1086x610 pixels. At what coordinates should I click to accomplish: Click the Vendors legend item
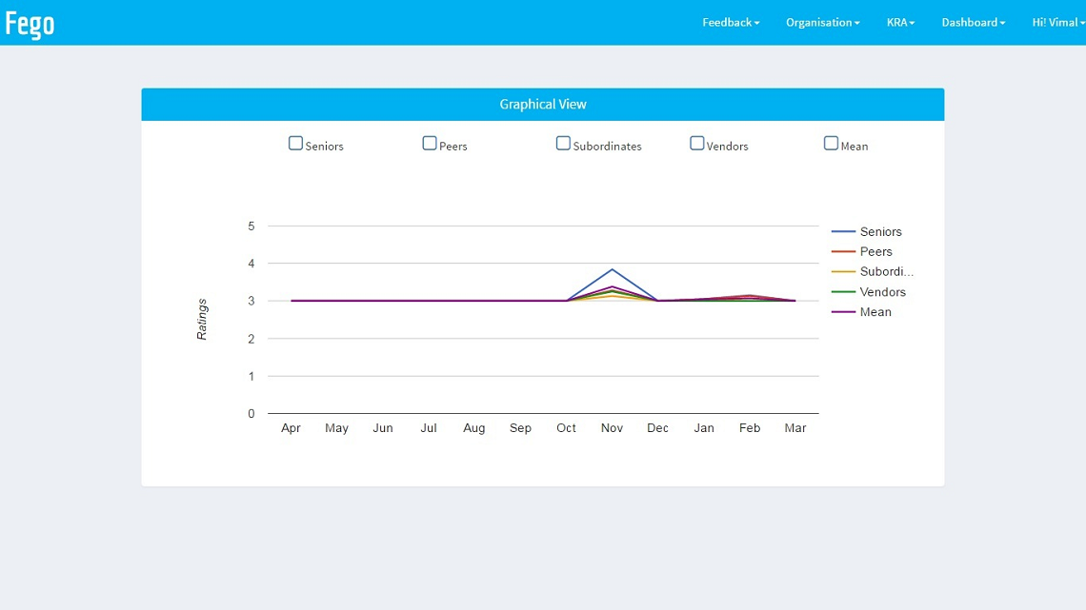(x=882, y=292)
